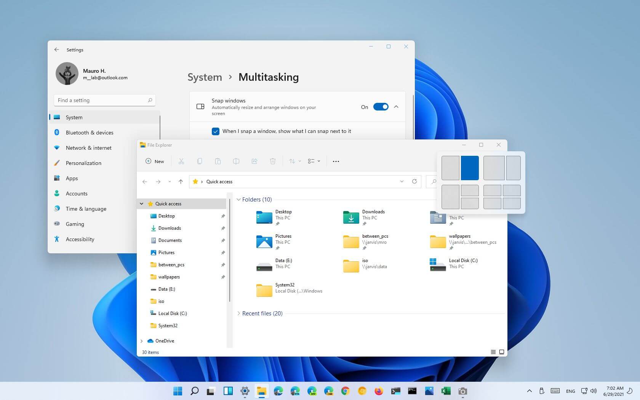This screenshot has height=400, width=640.
Task: Click the Paste clipboard icon
Action: point(218,161)
